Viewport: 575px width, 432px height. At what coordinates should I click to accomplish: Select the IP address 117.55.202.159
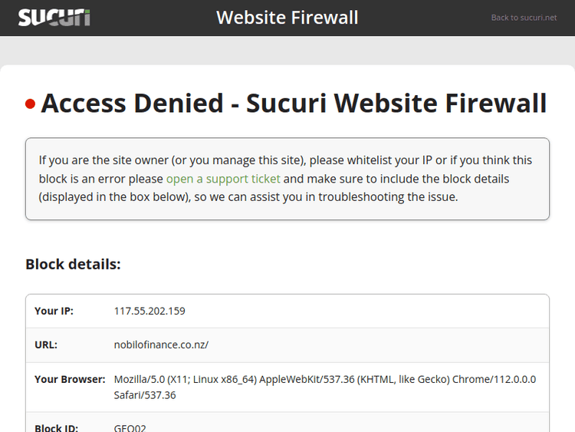click(x=149, y=311)
